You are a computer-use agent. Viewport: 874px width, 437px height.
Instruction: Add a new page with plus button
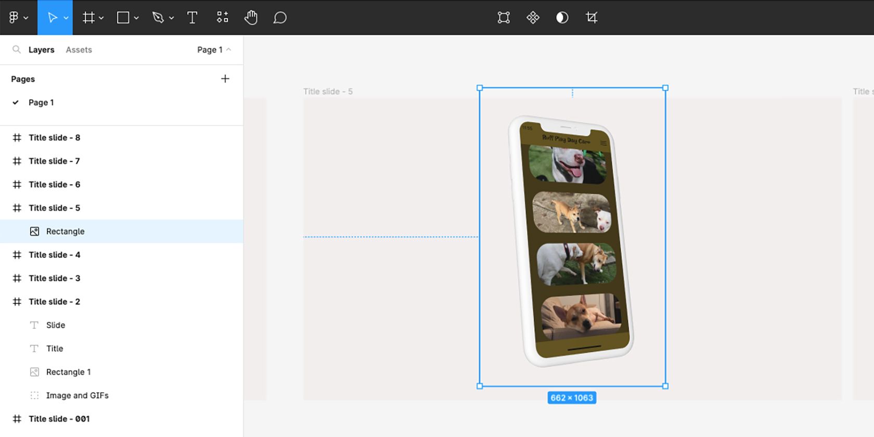(x=225, y=79)
